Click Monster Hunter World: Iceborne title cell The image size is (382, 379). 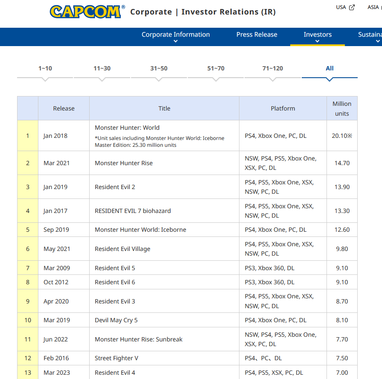point(164,230)
